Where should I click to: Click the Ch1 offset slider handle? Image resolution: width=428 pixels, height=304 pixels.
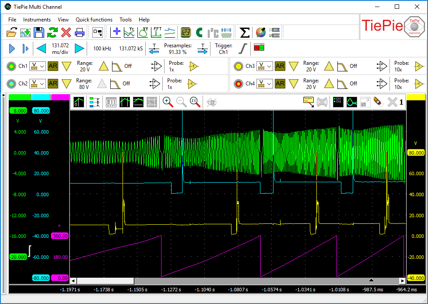click(x=30, y=250)
